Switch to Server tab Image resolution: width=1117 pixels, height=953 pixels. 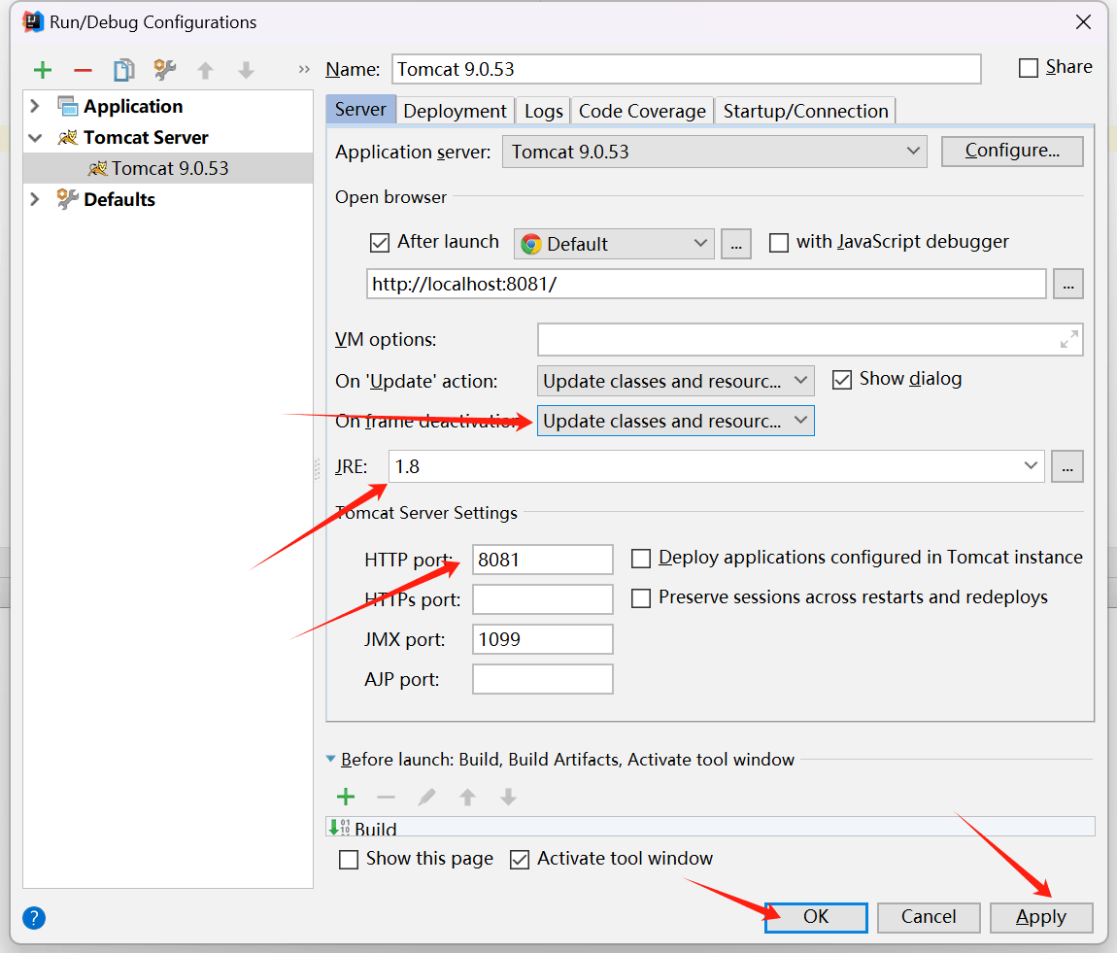(x=360, y=110)
